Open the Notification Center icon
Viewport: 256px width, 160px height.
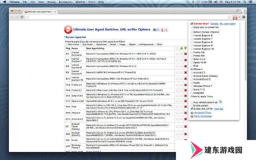[x=250, y=2]
